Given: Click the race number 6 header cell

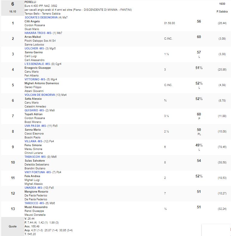Looking at the screenshot, I should pyautogui.click(x=12, y=4).
